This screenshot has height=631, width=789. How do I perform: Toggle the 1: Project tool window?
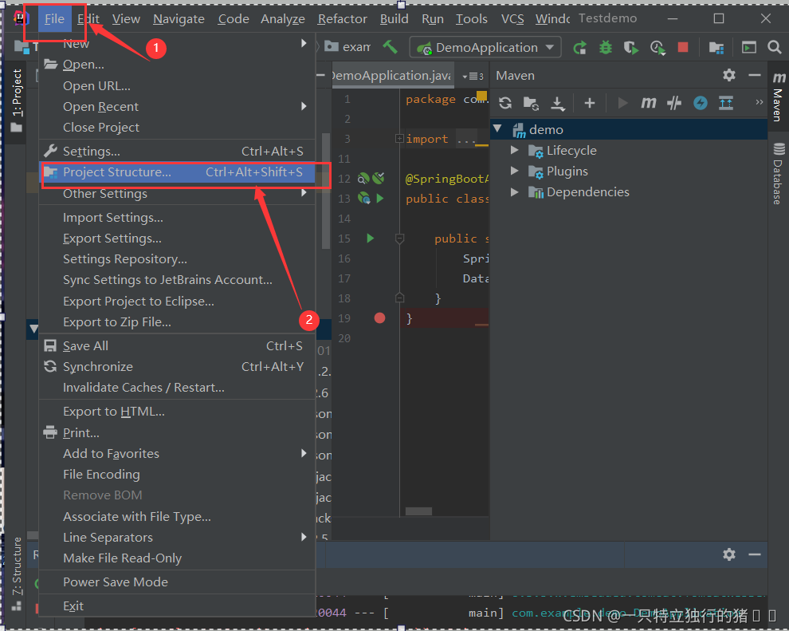pyautogui.click(x=16, y=100)
